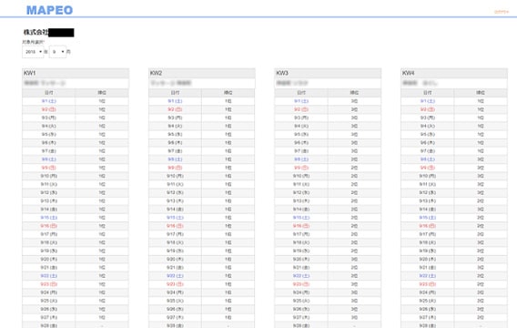Click the 9/22 Saturday link in KW2
The height and width of the screenshot is (328, 517).
175,275
